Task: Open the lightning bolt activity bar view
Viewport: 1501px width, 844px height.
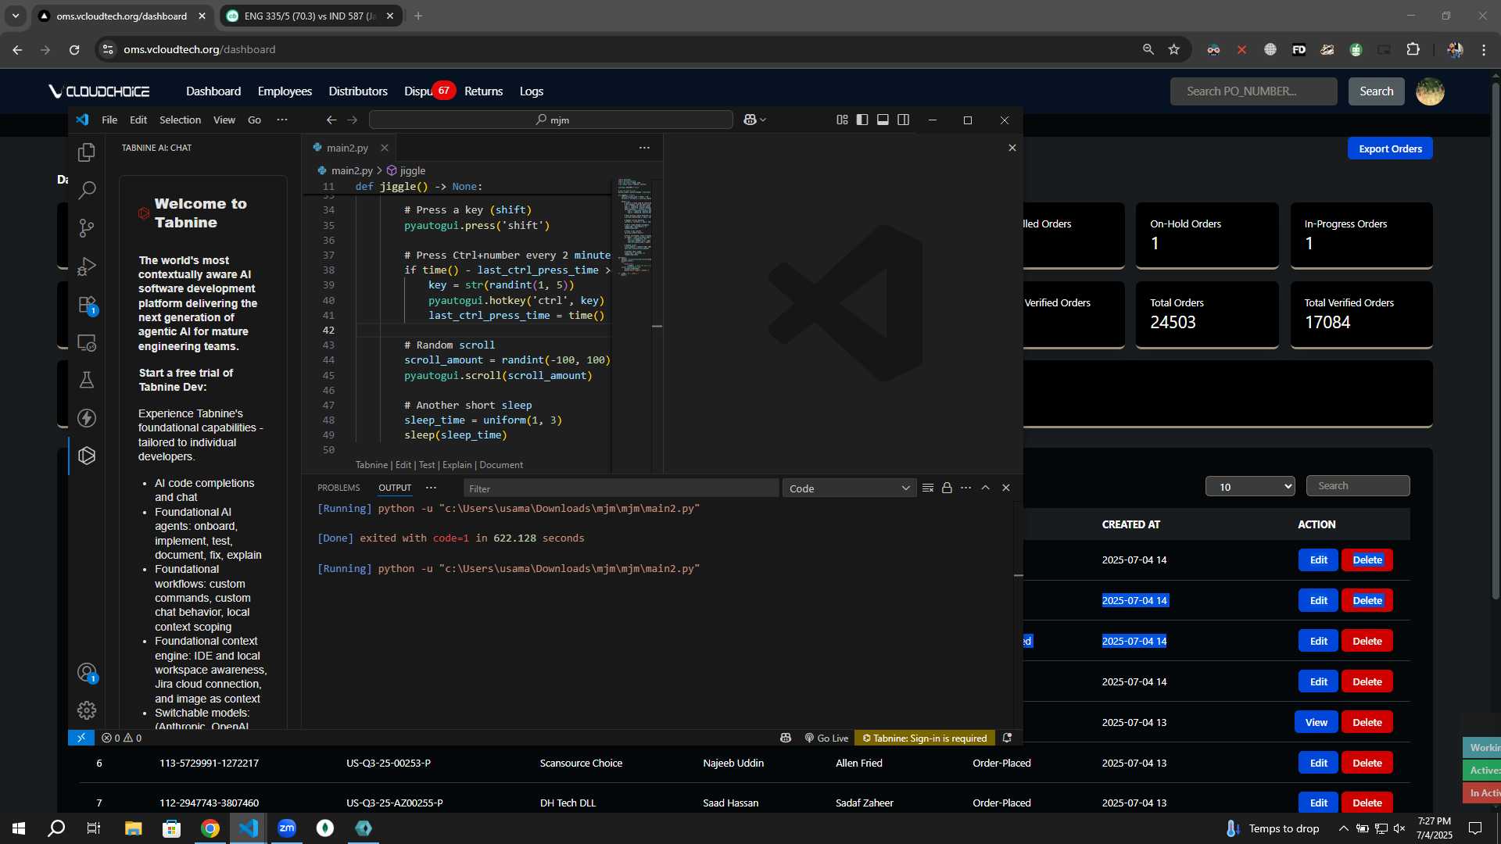Action: 87,418
